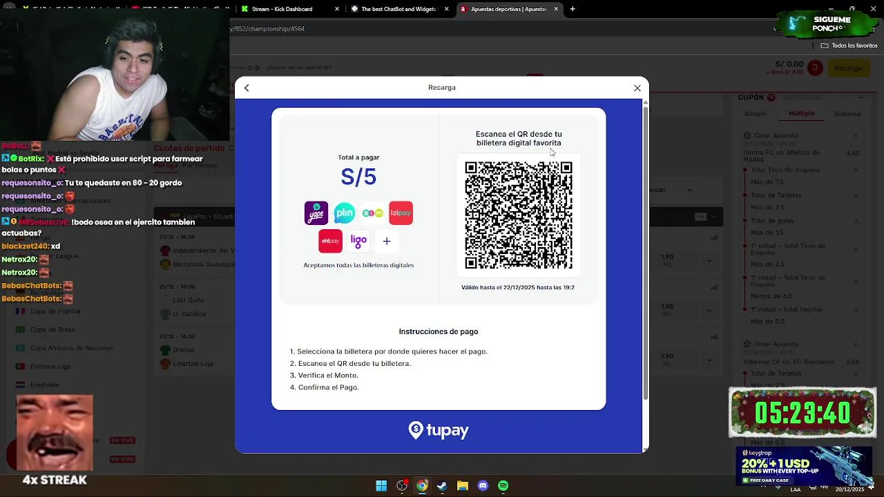Remove Girona FC vs. Atlético Crear Apuesta
The height and width of the screenshot is (497, 884).
pyautogui.click(x=856, y=136)
